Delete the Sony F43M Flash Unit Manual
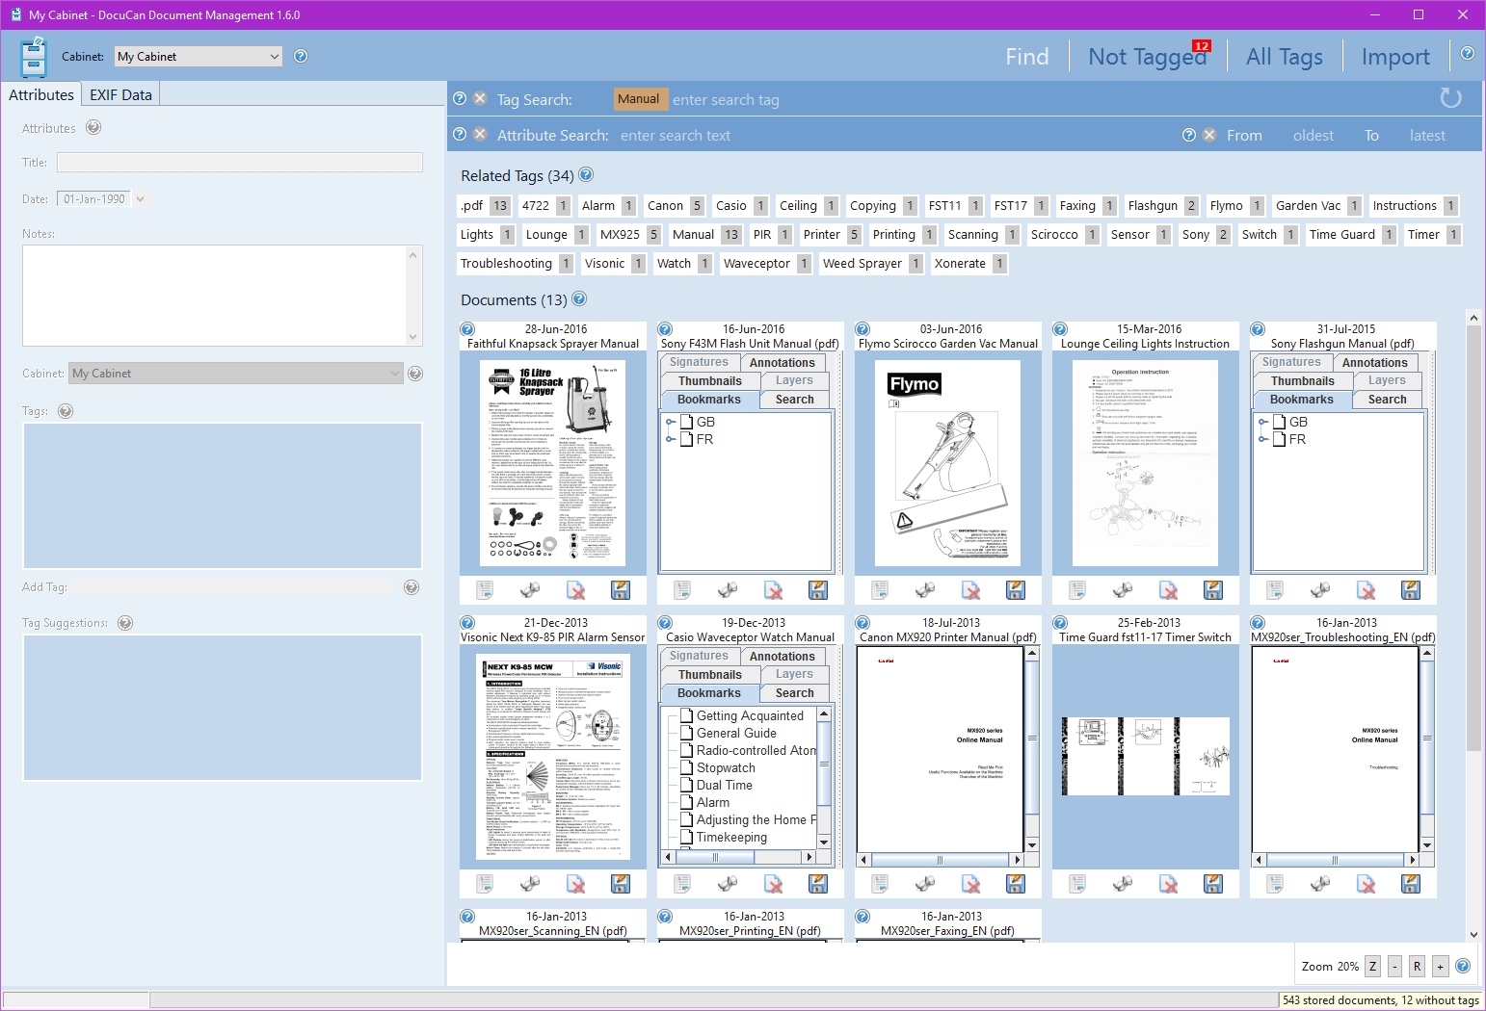 coord(773,589)
